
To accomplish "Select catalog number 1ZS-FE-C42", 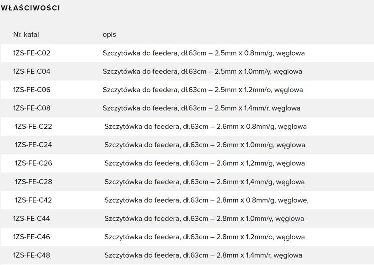I will coord(33,200).
